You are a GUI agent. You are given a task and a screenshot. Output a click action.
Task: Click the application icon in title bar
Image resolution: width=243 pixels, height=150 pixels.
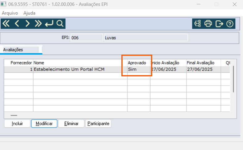tap(3, 4)
